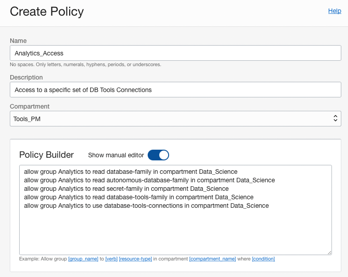Open the [verb] example link
Viewport: 348px width, 277px height.
point(111,259)
